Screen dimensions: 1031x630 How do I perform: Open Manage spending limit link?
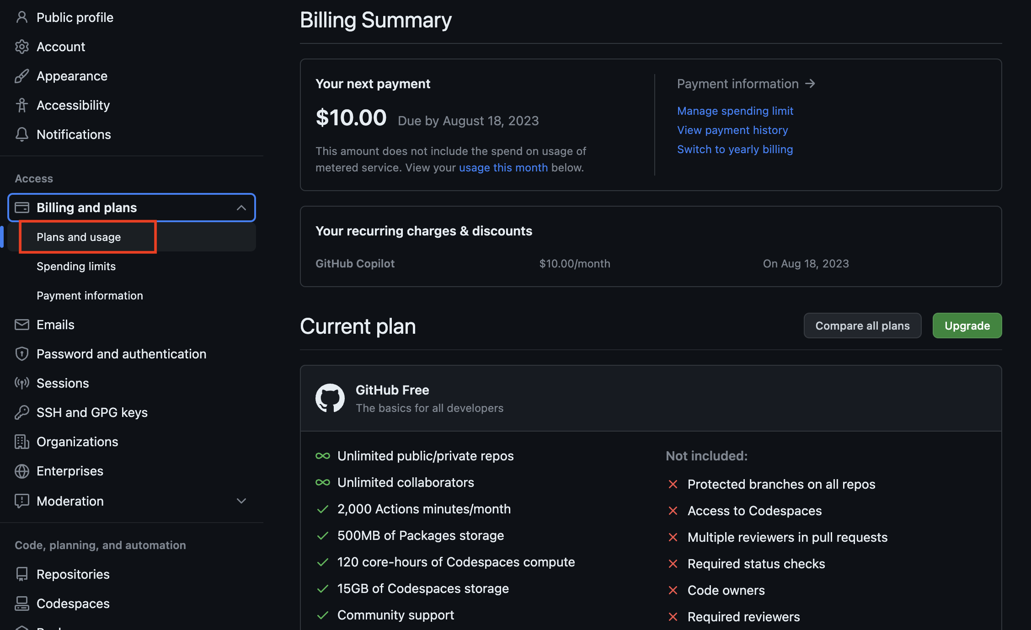735,111
